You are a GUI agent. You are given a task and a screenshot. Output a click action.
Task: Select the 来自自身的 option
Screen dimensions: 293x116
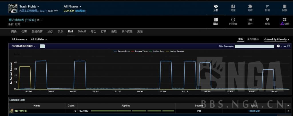pyautogui.click(x=253, y=39)
